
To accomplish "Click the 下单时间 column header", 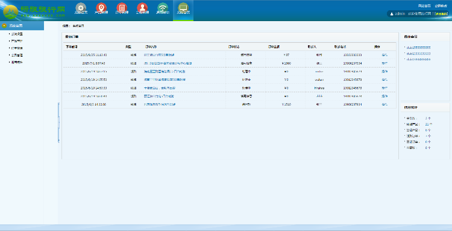I will pos(72,46).
